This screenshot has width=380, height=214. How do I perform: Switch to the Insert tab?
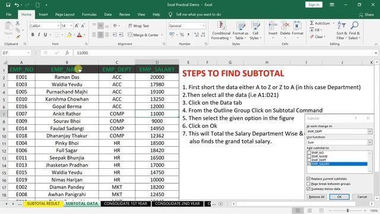pyautogui.click(x=43, y=14)
